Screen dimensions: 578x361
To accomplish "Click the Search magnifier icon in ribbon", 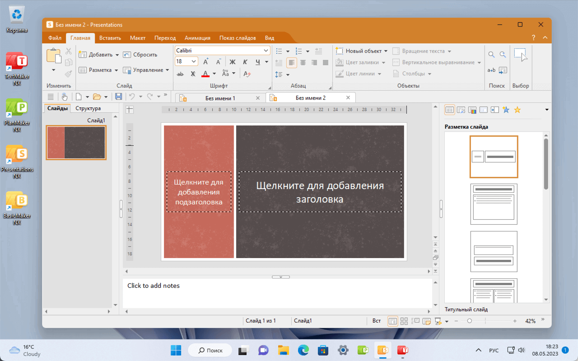I will pos(491,55).
